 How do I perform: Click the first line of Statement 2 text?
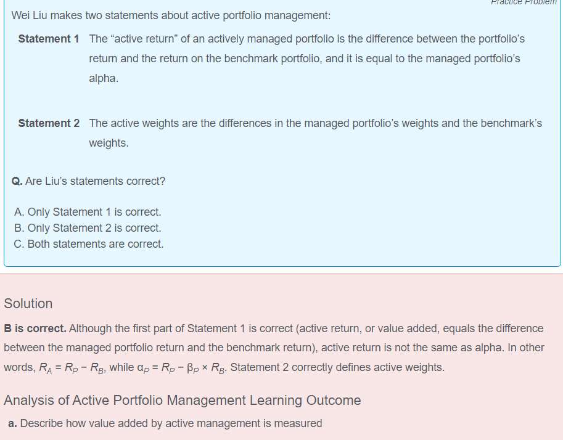pyautogui.click(x=316, y=123)
